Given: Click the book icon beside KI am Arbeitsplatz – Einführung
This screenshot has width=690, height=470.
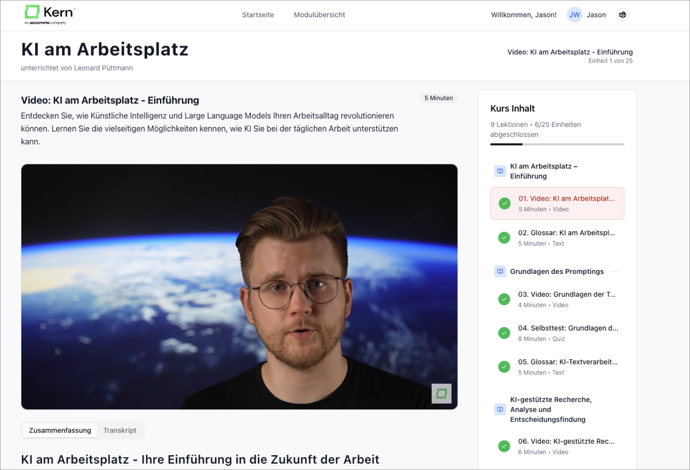Looking at the screenshot, I should point(500,171).
